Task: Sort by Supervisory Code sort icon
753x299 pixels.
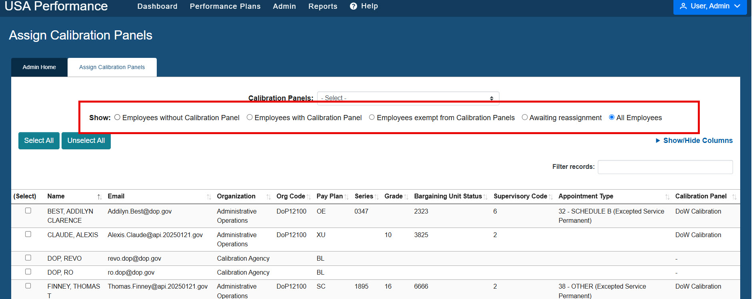Action: pos(550,197)
